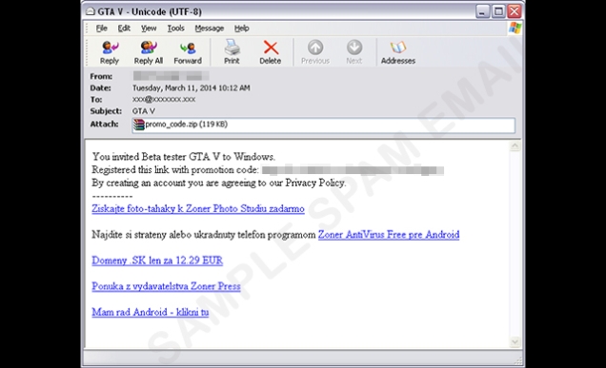Click the envelope icon in title bar
The height and width of the screenshot is (368, 606).
91,11
